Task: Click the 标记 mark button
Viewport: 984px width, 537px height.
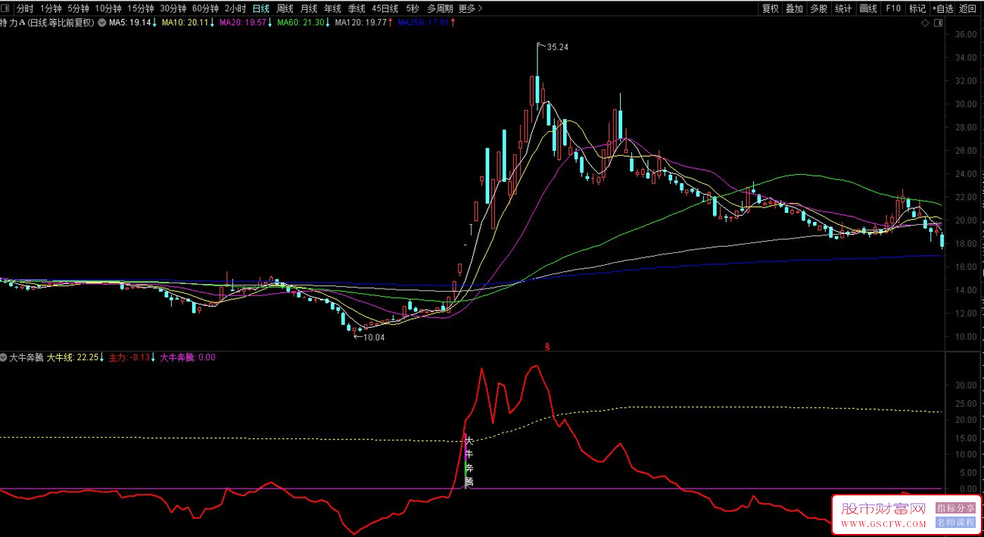Action: tap(917, 9)
